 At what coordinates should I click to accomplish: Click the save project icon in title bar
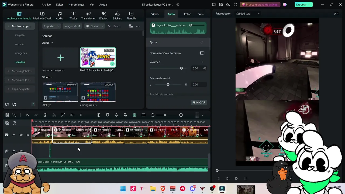pyautogui.click(x=221, y=5)
